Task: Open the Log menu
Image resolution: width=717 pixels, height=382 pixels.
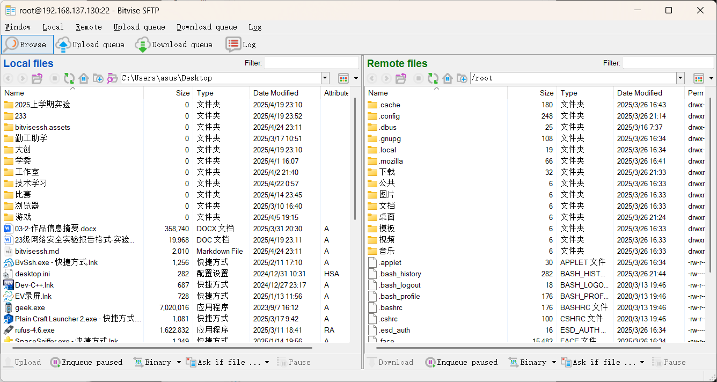Action: click(x=255, y=27)
